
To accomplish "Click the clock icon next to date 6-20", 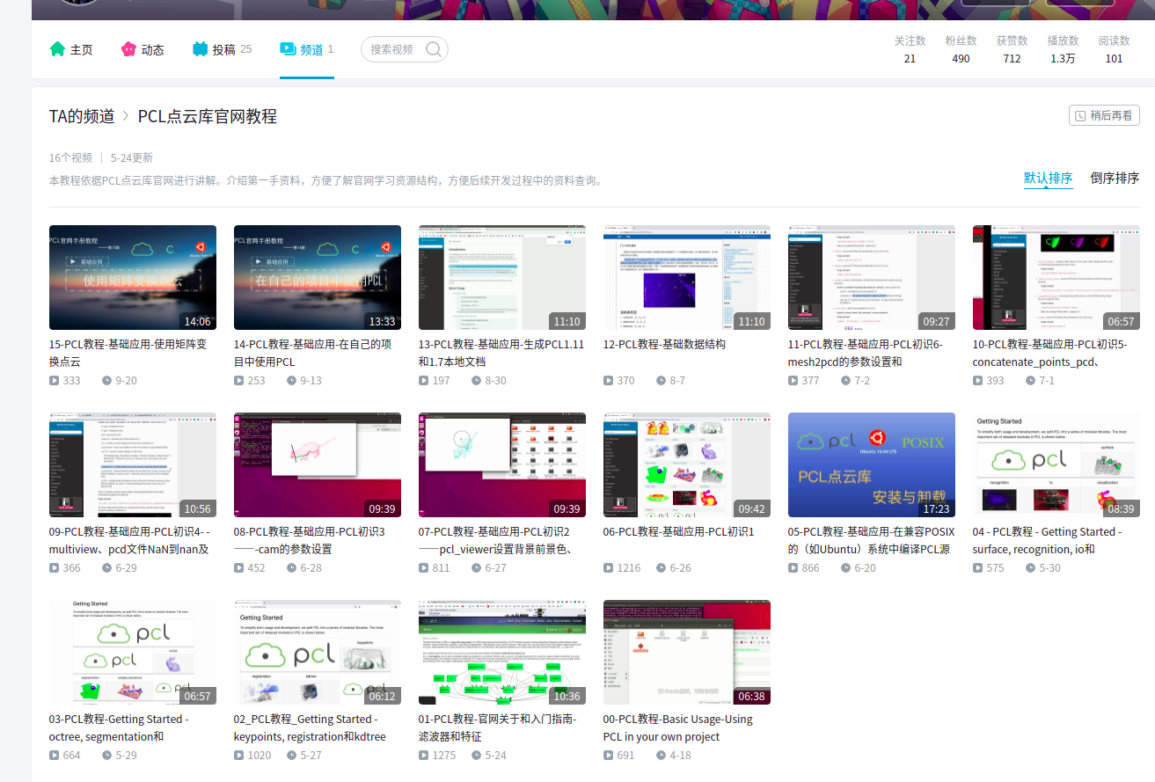I will point(845,567).
